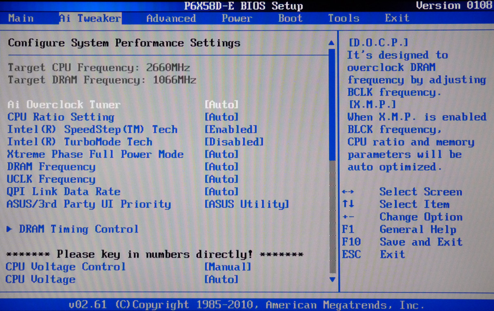Image resolution: width=494 pixels, height=311 pixels.
Task: Open the Ai Overclock Tuner [Auto] value
Action: (x=221, y=104)
